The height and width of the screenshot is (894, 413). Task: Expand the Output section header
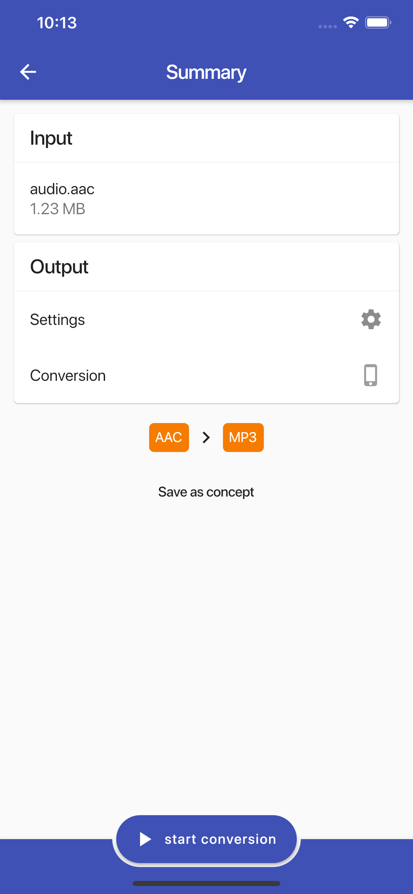tap(59, 266)
